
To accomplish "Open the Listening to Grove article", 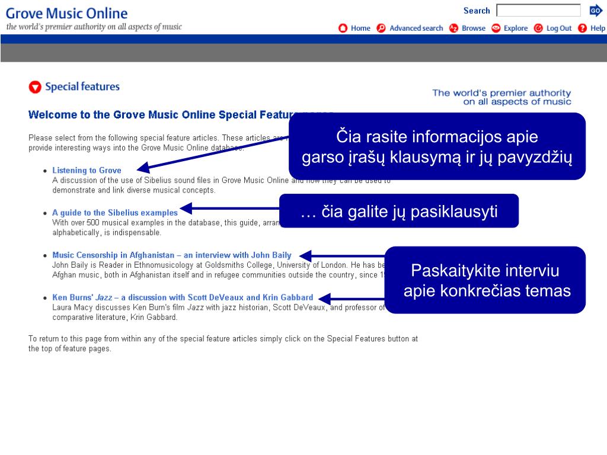I will click(x=87, y=170).
